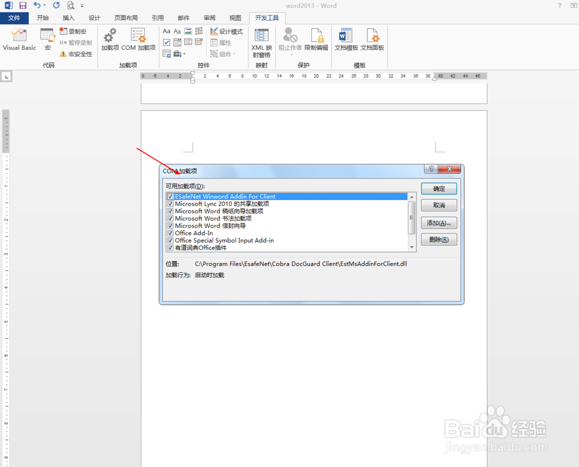The image size is (579, 467).
Task: Insert building block gallery control
Action: [199, 31]
